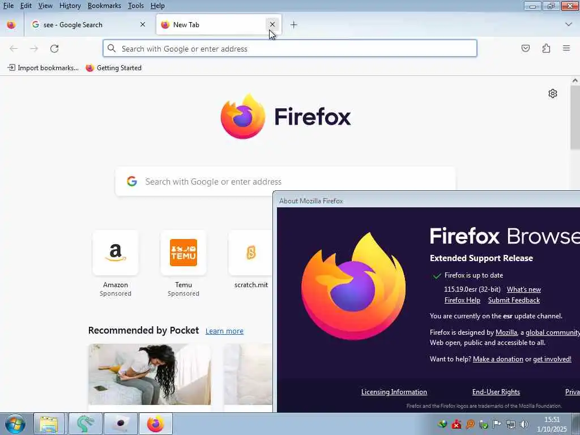Open new tab personalize gear icon
Viewport: 580px width, 435px height.
553,93
